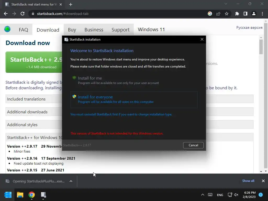This screenshot has height=201, width=268.
Task: Share this page icon
Action: click(x=218, y=14)
